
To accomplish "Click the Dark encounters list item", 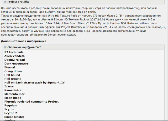I will pos(16,64).
